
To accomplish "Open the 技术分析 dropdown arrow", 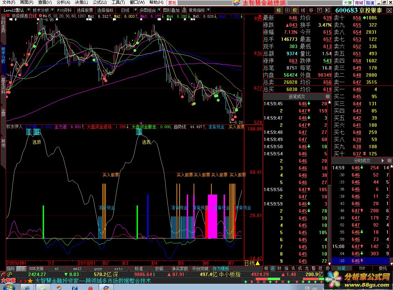I will click(x=52, y=10).
